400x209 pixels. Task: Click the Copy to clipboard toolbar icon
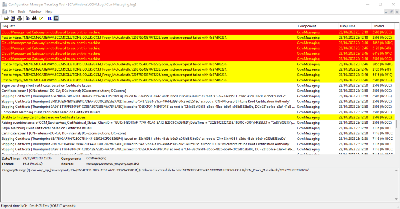28,18
